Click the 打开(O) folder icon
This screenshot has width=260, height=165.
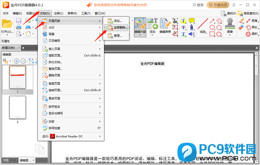(x=7, y=24)
